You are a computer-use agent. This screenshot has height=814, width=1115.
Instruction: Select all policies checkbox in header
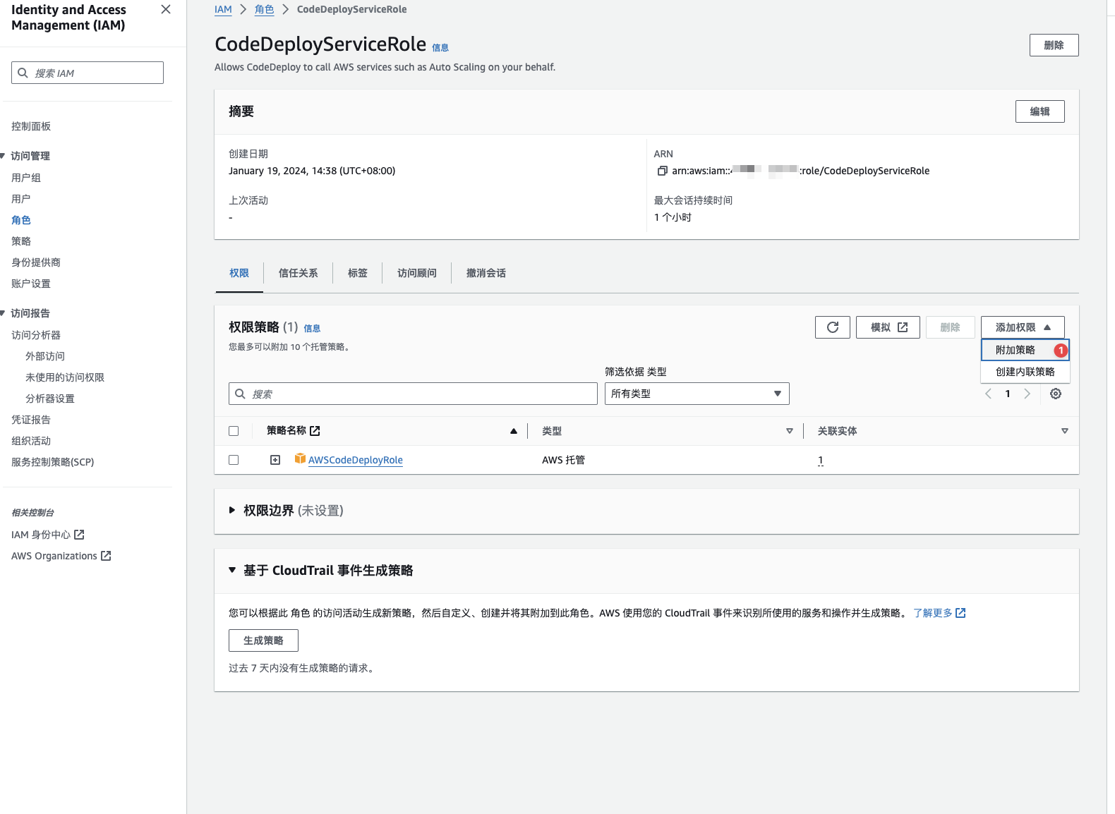click(234, 431)
